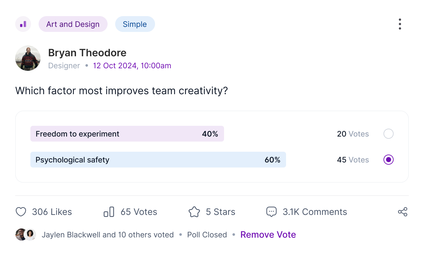
Task: Click the purple poll chart icon
Action: click(x=23, y=24)
